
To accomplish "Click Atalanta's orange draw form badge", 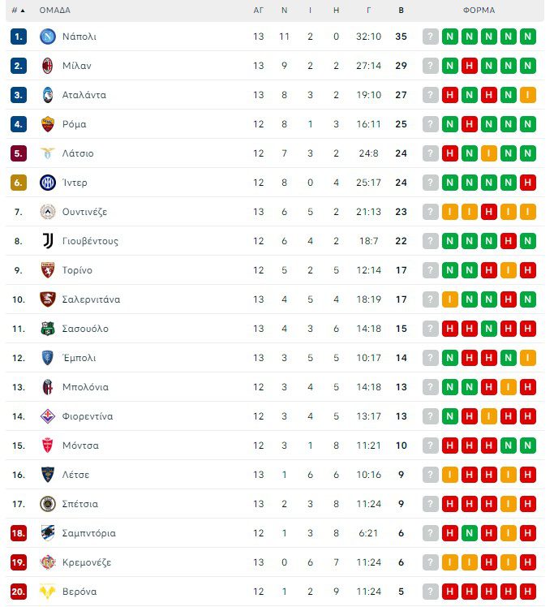I will [x=528, y=95].
